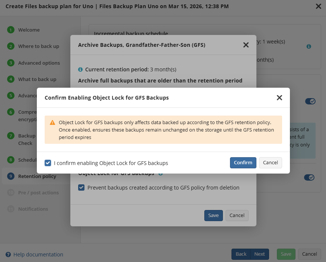Click the step 9 Retention policy number icon
This screenshot has height=262, width=326.
pyautogui.click(x=11, y=176)
